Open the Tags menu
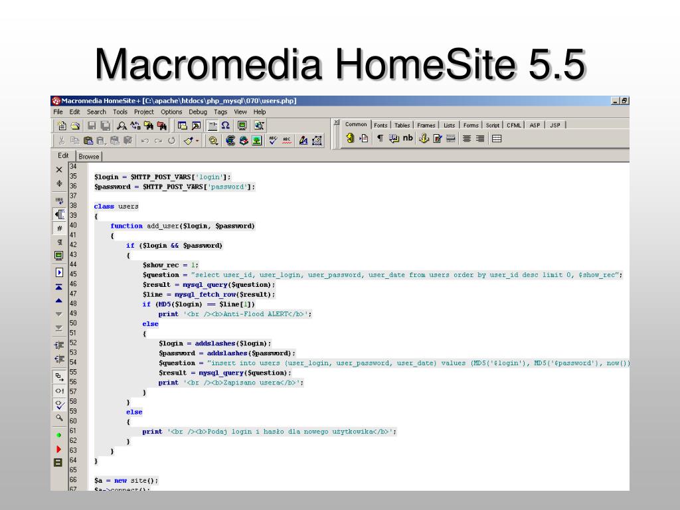The width and height of the screenshot is (680, 510). click(220, 112)
